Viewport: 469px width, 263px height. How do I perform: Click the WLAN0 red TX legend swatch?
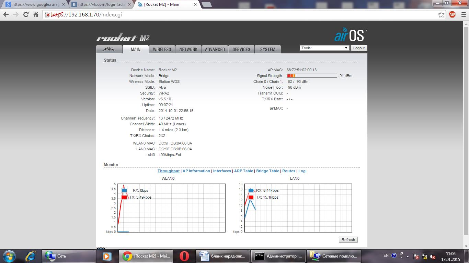(124, 197)
